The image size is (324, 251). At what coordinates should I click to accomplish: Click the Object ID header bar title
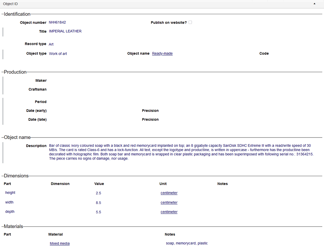click(10, 4)
